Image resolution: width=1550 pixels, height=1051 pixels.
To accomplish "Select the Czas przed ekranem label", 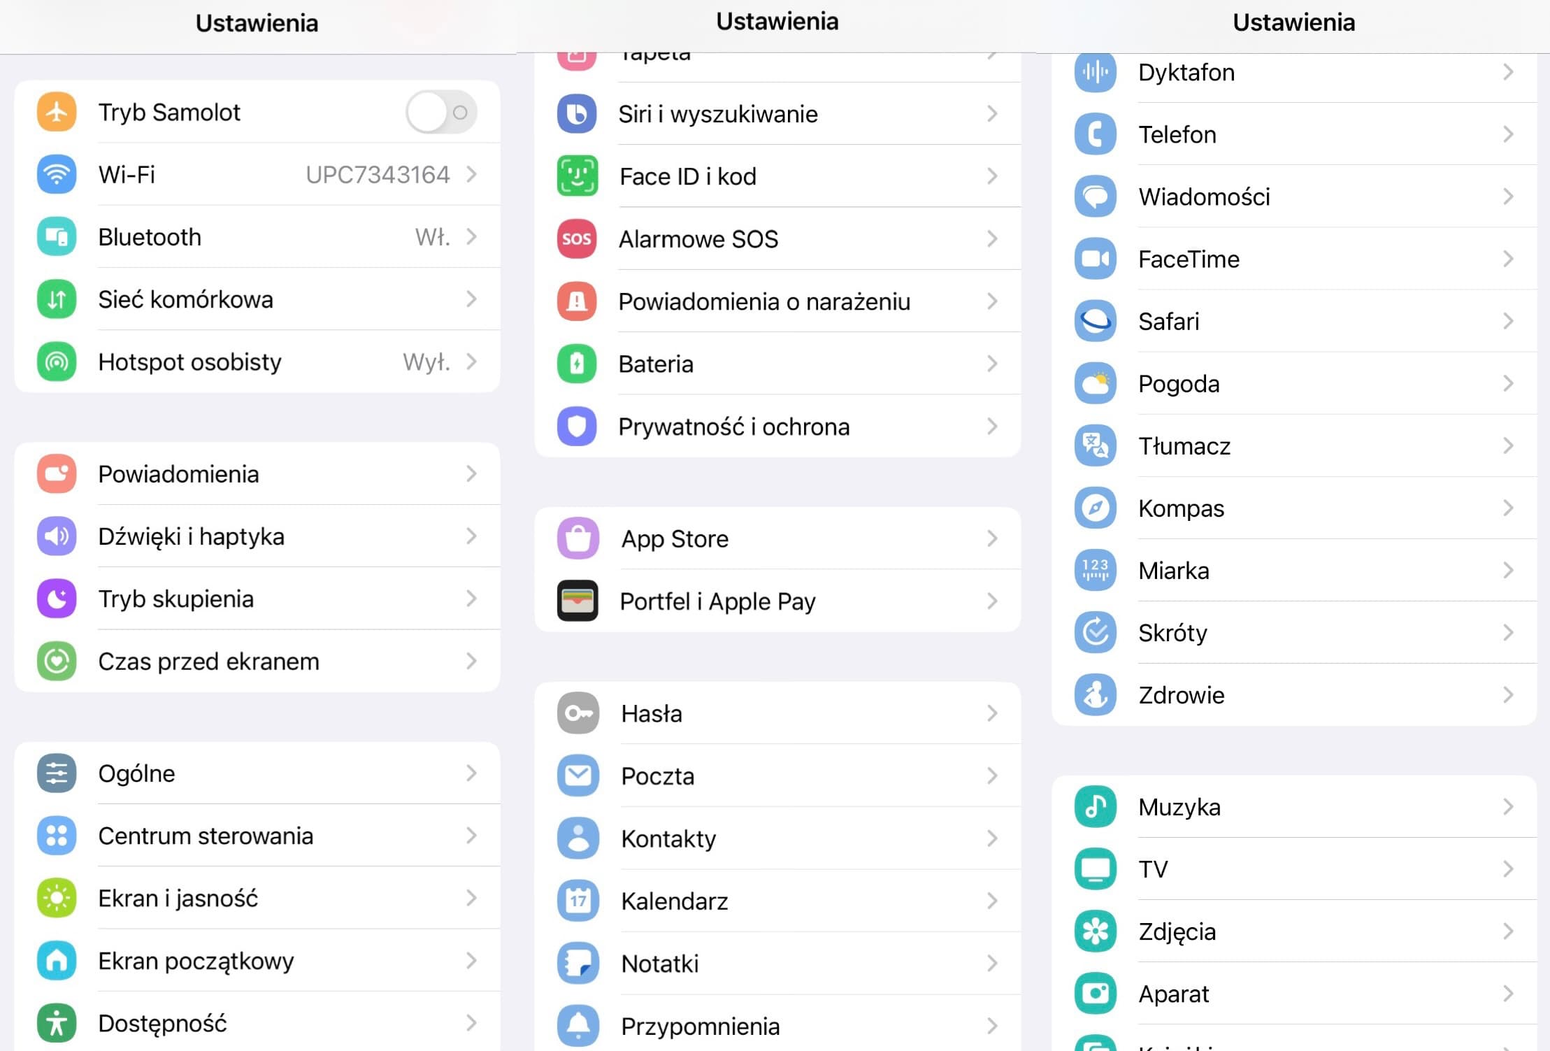I will [x=208, y=662].
